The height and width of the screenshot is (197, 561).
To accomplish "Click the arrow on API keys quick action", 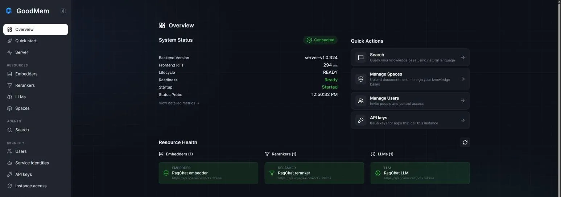I will (x=463, y=120).
